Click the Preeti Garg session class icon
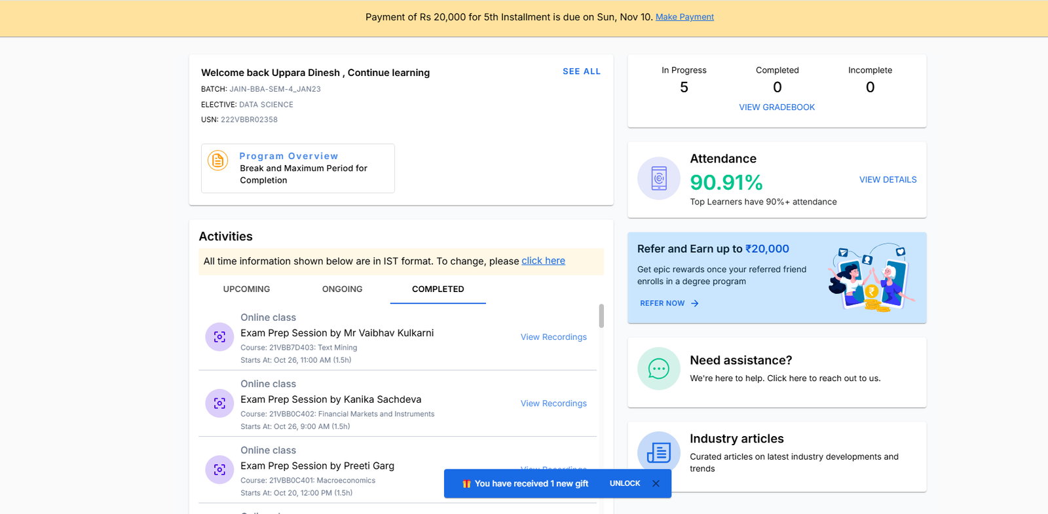1048x514 pixels. (x=219, y=469)
